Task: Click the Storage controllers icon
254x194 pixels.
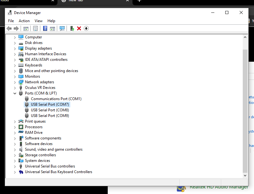Action: tap(21, 155)
